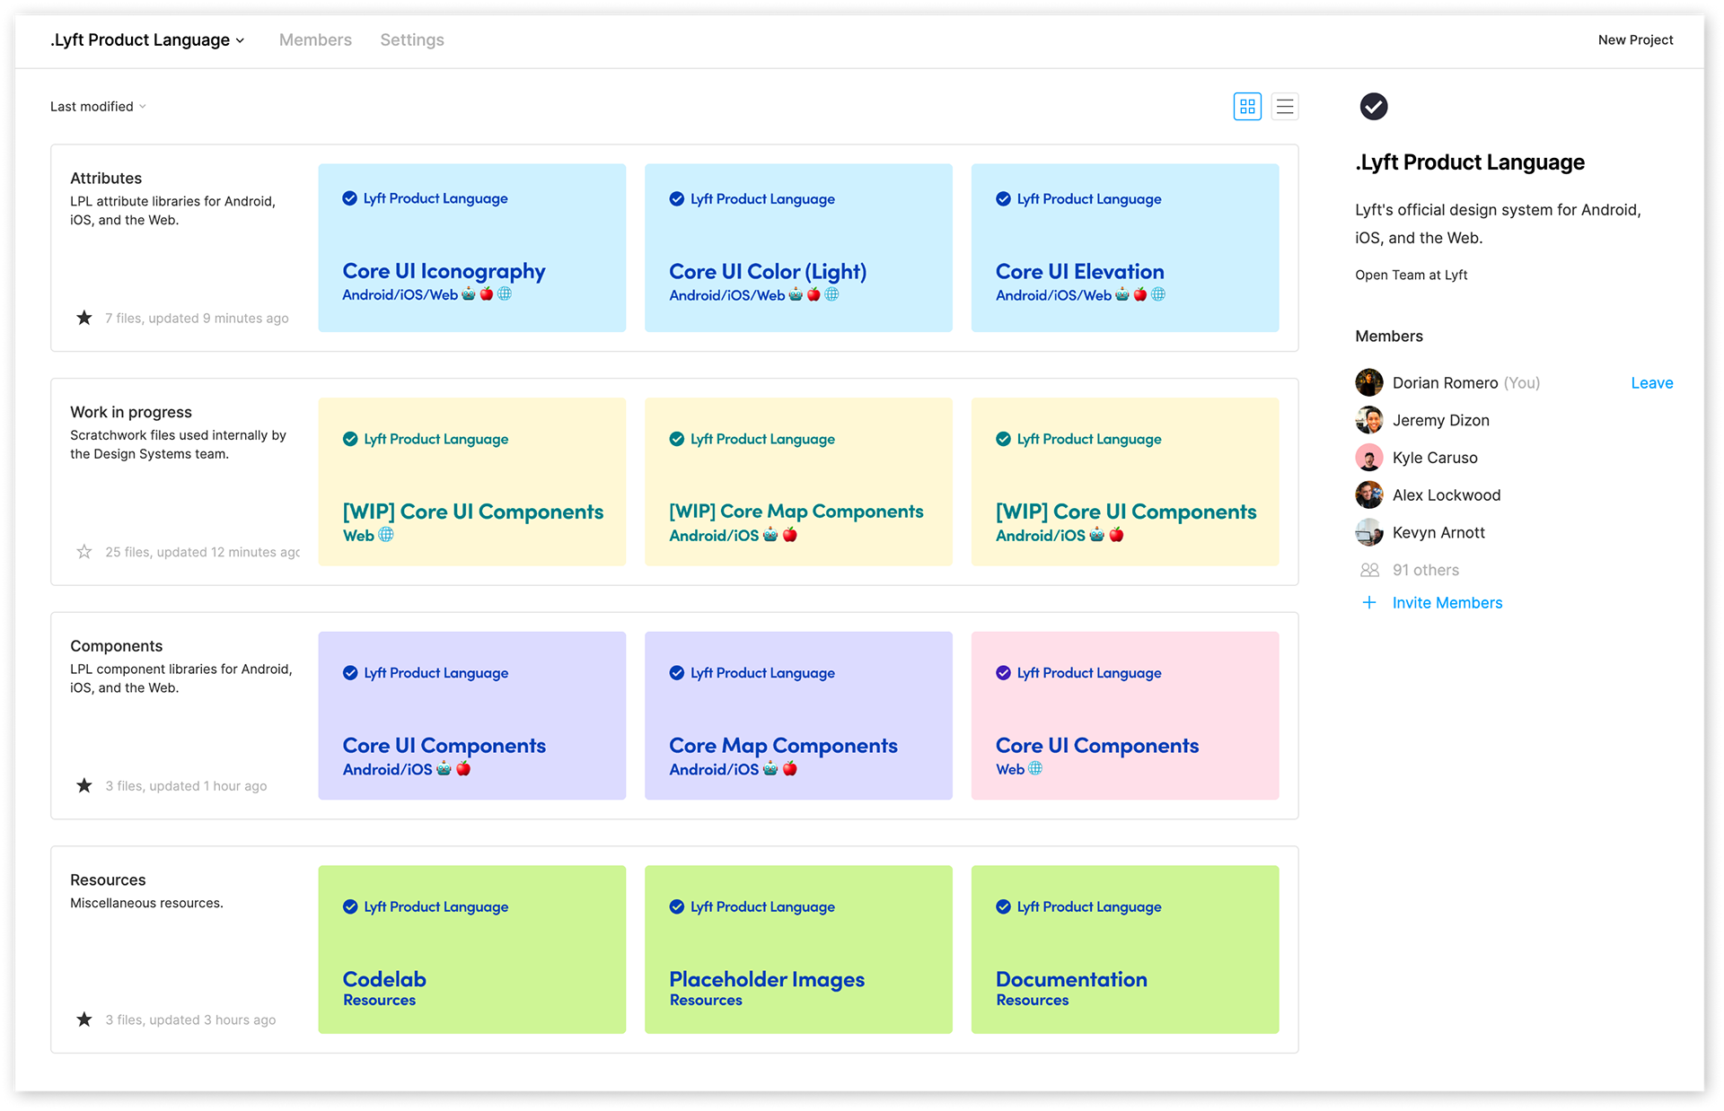This screenshot has height=1111, width=1724.
Task: Click Jeremy Dizon's avatar
Action: pos(1369,420)
